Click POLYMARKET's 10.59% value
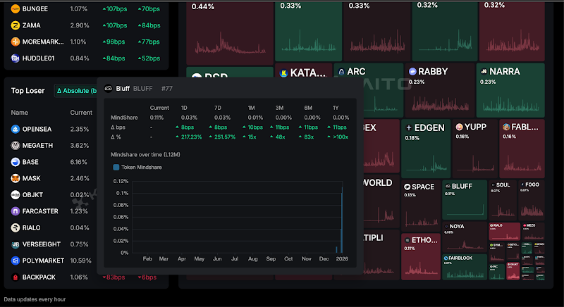 coord(80,261)
